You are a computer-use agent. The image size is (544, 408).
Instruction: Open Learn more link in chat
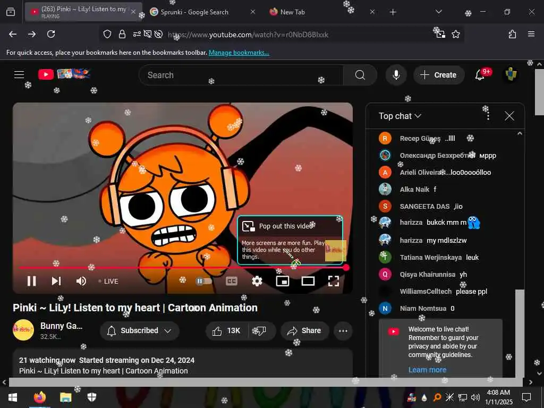click(427, 370)
